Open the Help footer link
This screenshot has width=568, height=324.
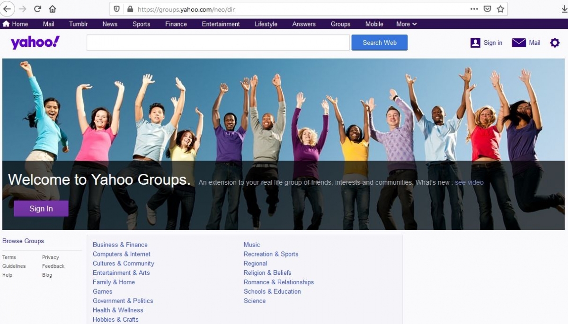(8, 275)
